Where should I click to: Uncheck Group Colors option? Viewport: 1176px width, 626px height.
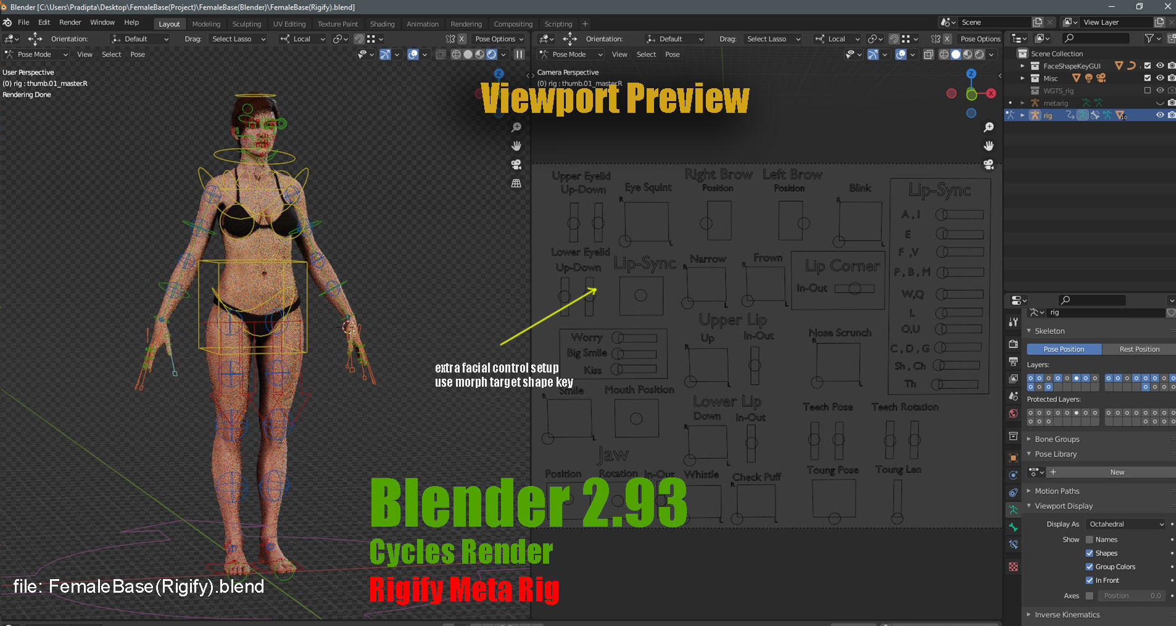click(x=1090, y=567)
